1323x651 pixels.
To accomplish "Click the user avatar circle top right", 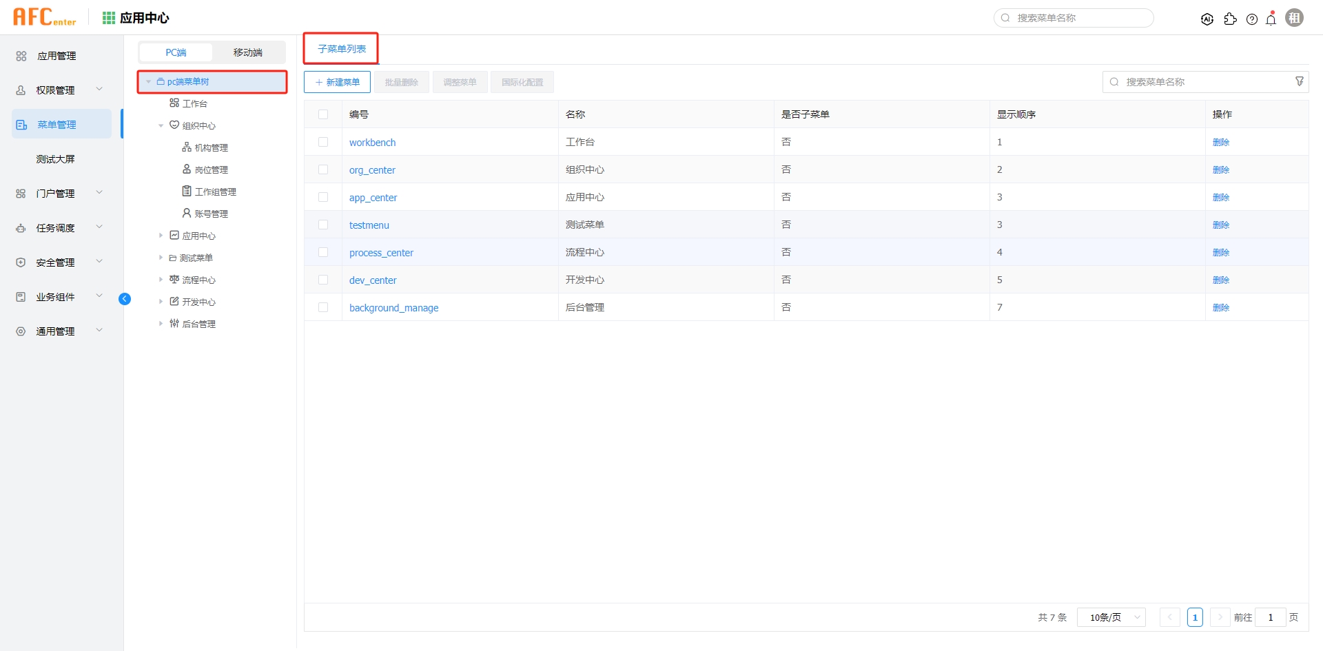I will 1295,17.
